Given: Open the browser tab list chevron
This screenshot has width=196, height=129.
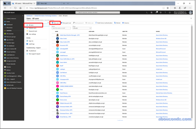Looking at the screenshot, I should (x=68, y=4).
